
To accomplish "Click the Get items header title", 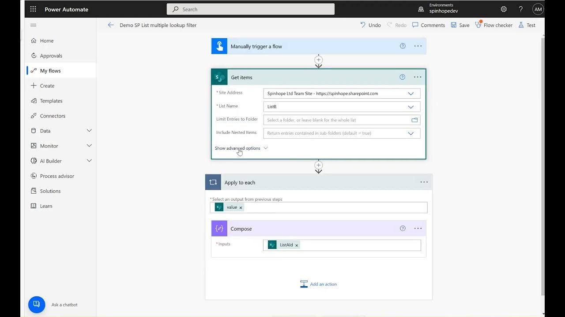I will (241, 77).
